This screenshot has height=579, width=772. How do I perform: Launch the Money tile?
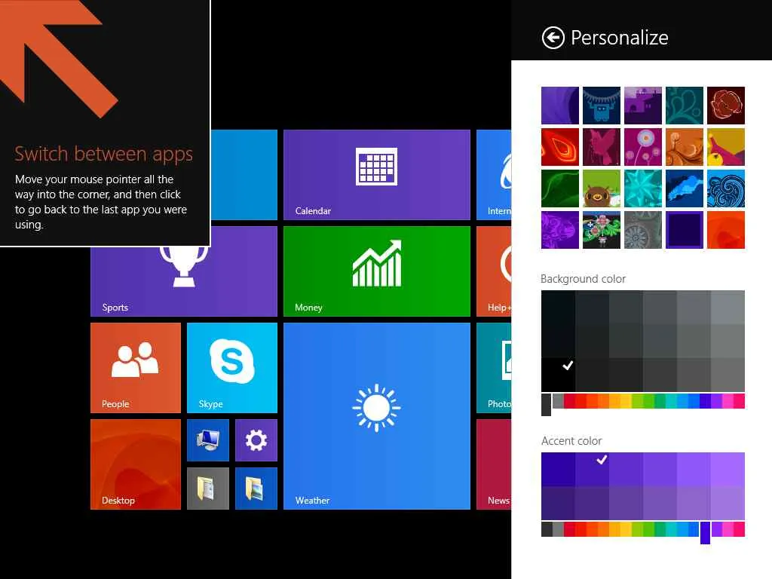[377, 271]
